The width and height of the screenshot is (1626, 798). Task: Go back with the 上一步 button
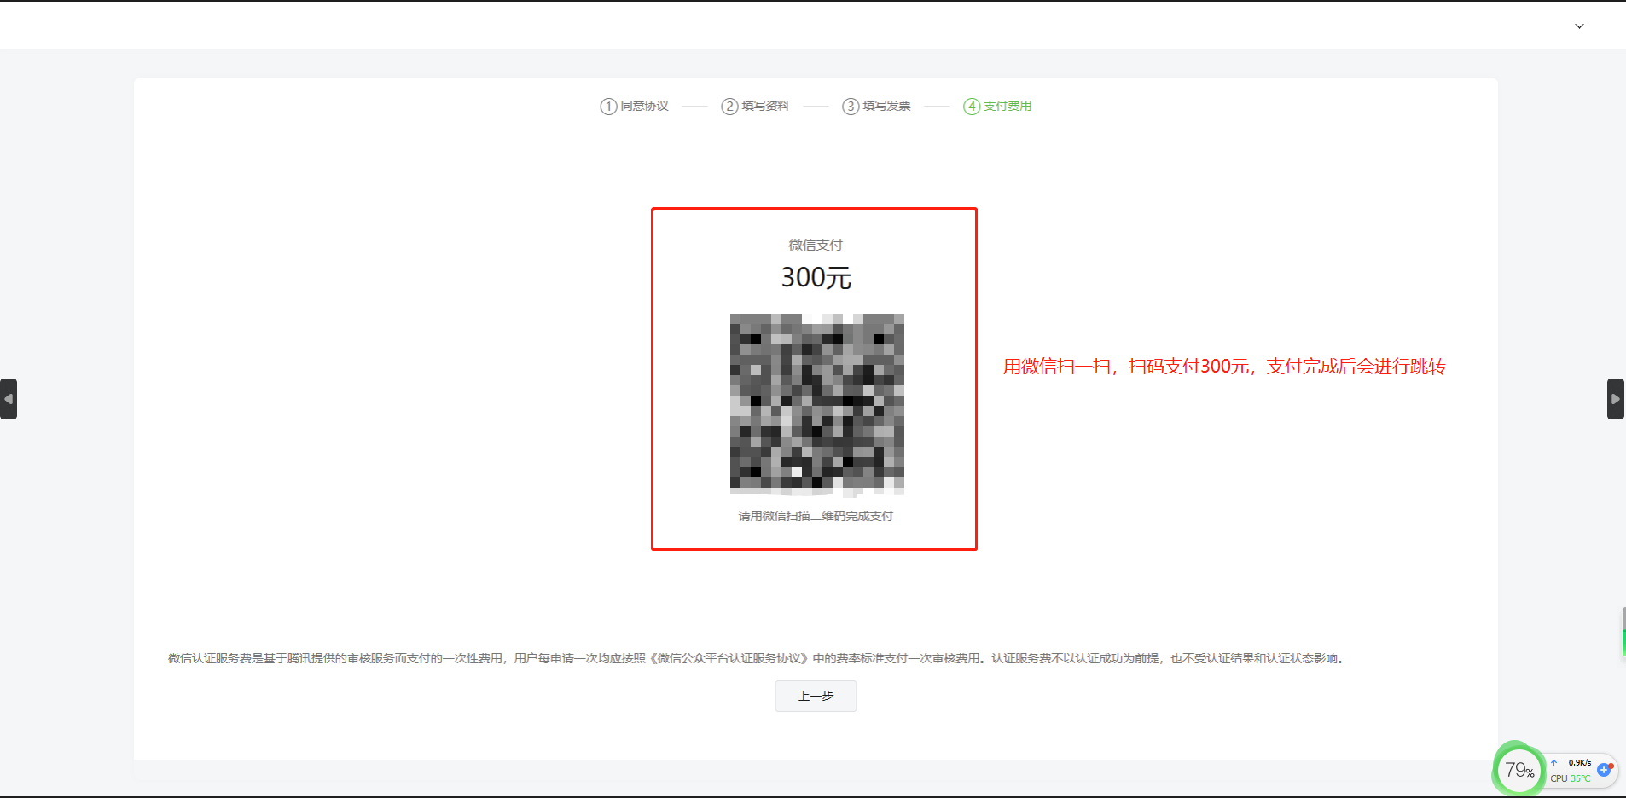tap(816, 697)
